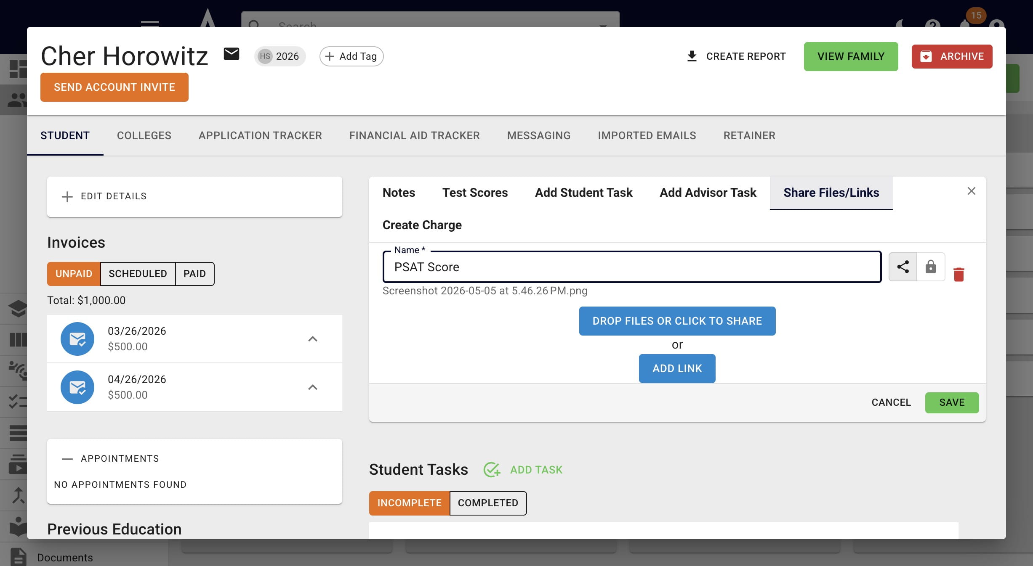Show Scheduled invoices
Viewport: 1033px width, 566px height.
coord(138,274)
